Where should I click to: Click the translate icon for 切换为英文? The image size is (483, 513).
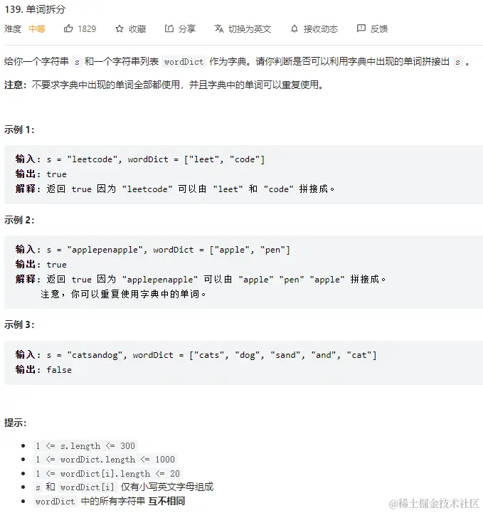point(219,28)
